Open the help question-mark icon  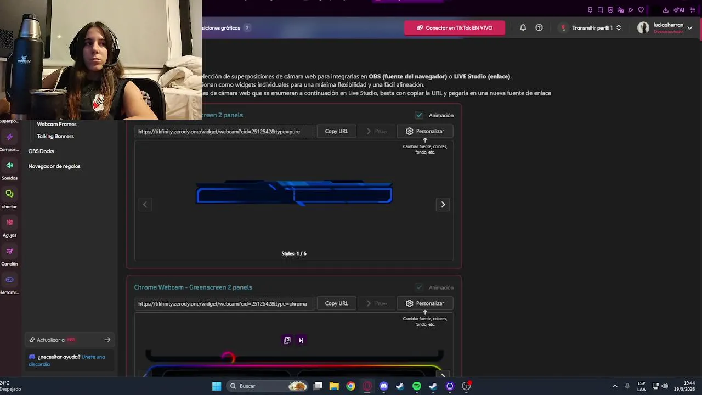click(539, 27)
